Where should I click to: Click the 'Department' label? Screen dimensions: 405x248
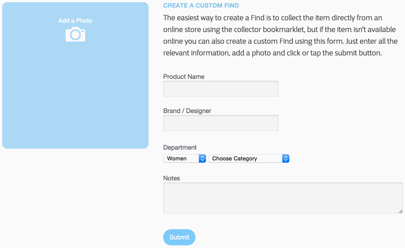point(180,148)
